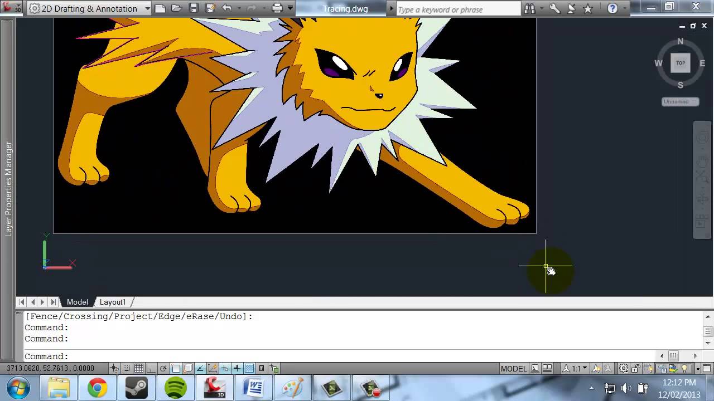Expand the Undo history dropdown arrow
The height and width of the screenshot is (401, 714).
tap(239, 8)
